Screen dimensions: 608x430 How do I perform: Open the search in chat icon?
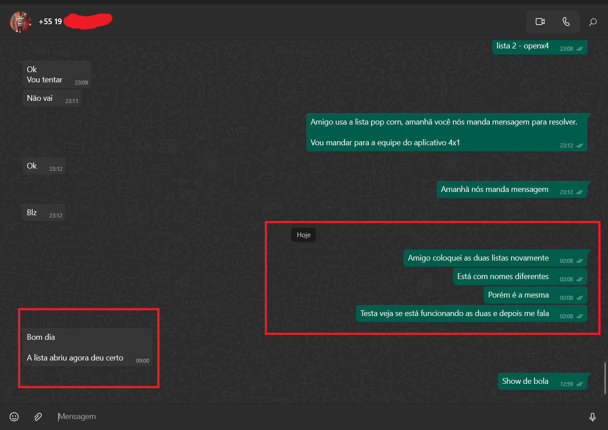coord(593,22)
